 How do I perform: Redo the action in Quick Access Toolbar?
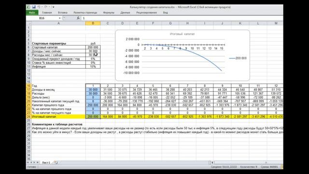pos(46,7)
